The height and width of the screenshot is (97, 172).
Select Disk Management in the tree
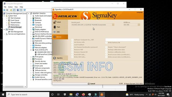tap(17, 32)
